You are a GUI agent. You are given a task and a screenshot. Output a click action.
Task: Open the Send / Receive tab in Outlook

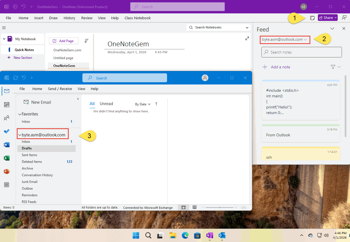click(60, 89)
